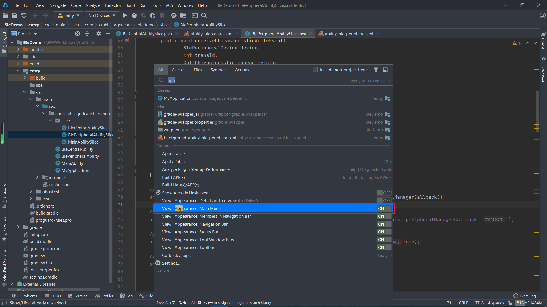Expand External Libraries node
The width and height of the screenshot is (547, 307).
click(x=12, y=284)
